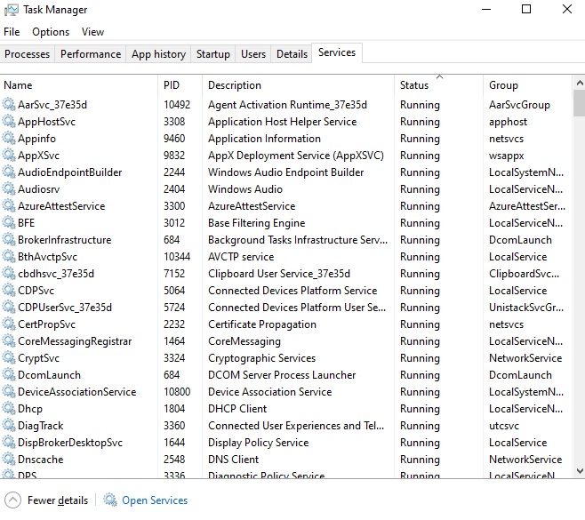Click the Certificate Propagation description
Viewport: 585px width, 520px height.
[262, 324]
